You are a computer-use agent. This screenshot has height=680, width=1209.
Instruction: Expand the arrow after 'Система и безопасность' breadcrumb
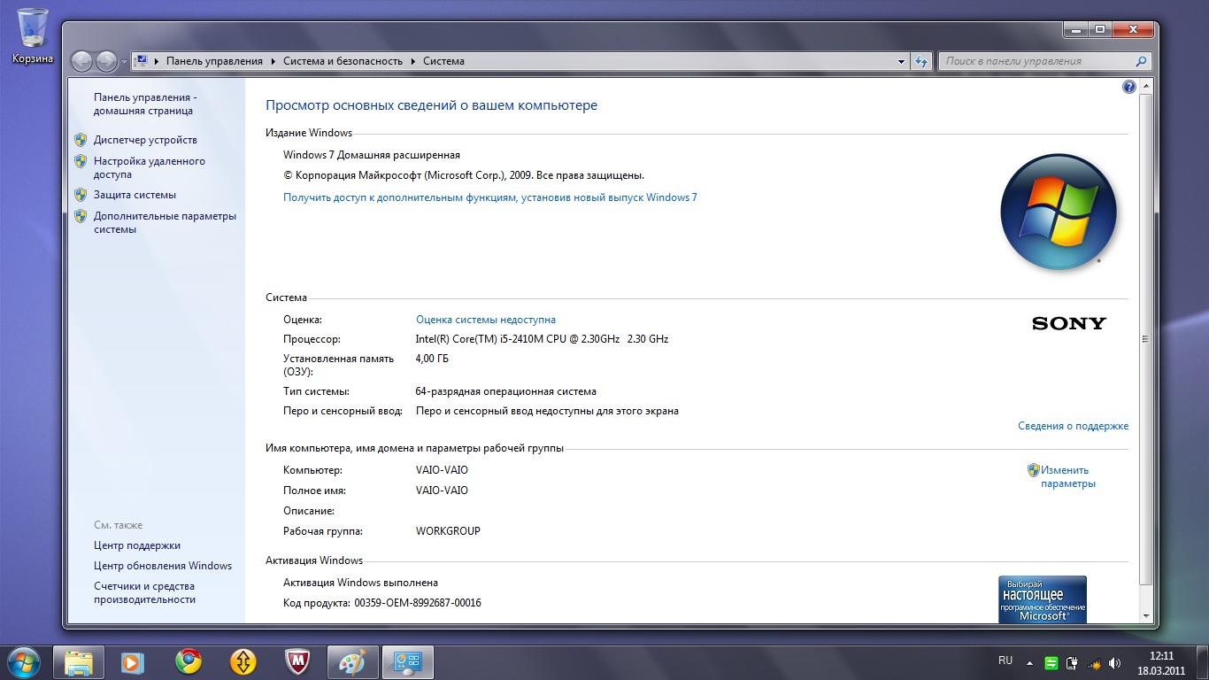tap(412, 61)
